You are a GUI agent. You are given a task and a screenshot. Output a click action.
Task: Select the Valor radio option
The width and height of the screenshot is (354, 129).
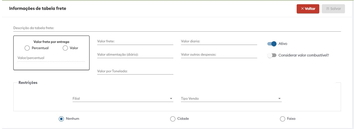[65, 48]
